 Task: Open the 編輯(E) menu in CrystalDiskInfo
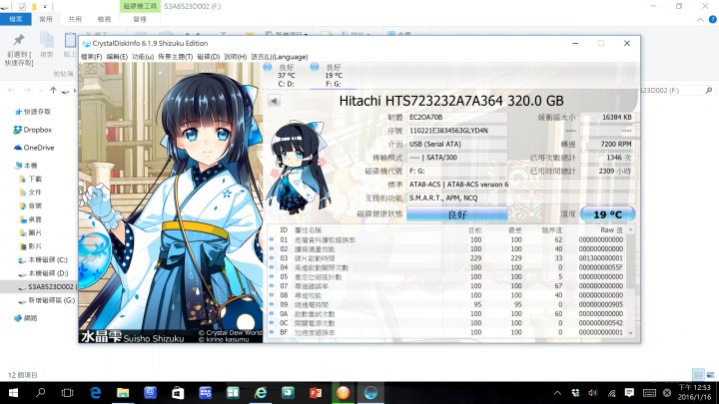(x=117, y=57)
